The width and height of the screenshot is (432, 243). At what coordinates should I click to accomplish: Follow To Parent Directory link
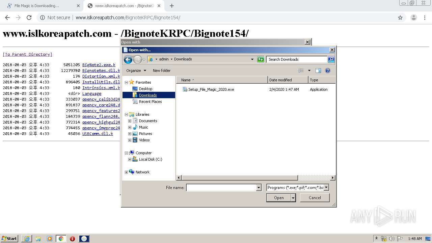pos(27,54)
